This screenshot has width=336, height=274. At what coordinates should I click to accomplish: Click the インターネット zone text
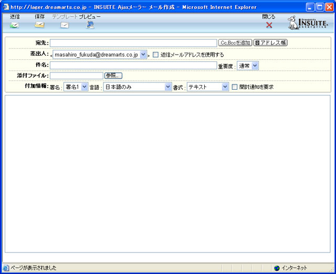click(294, 268)
